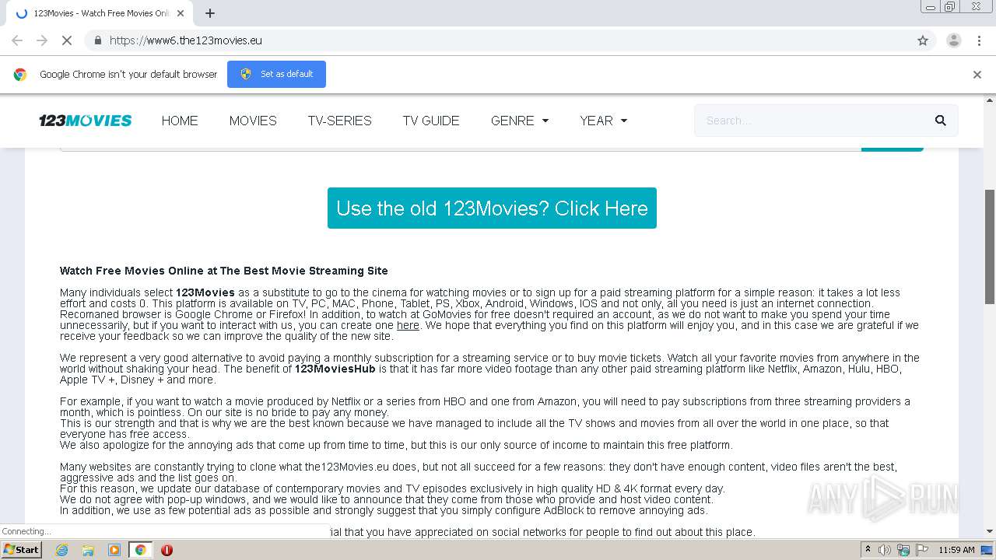Click the Set as default button
Viewport: 996px width, 560px height.
click(x=276, y=74)
